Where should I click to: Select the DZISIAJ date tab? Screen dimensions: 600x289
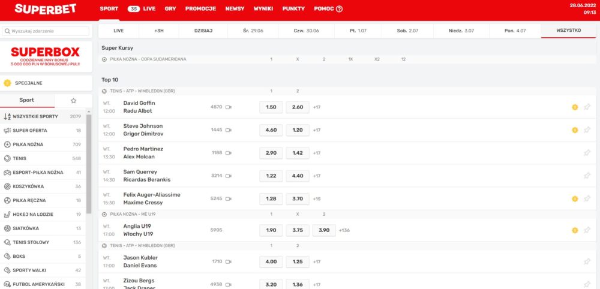point(203,31)
